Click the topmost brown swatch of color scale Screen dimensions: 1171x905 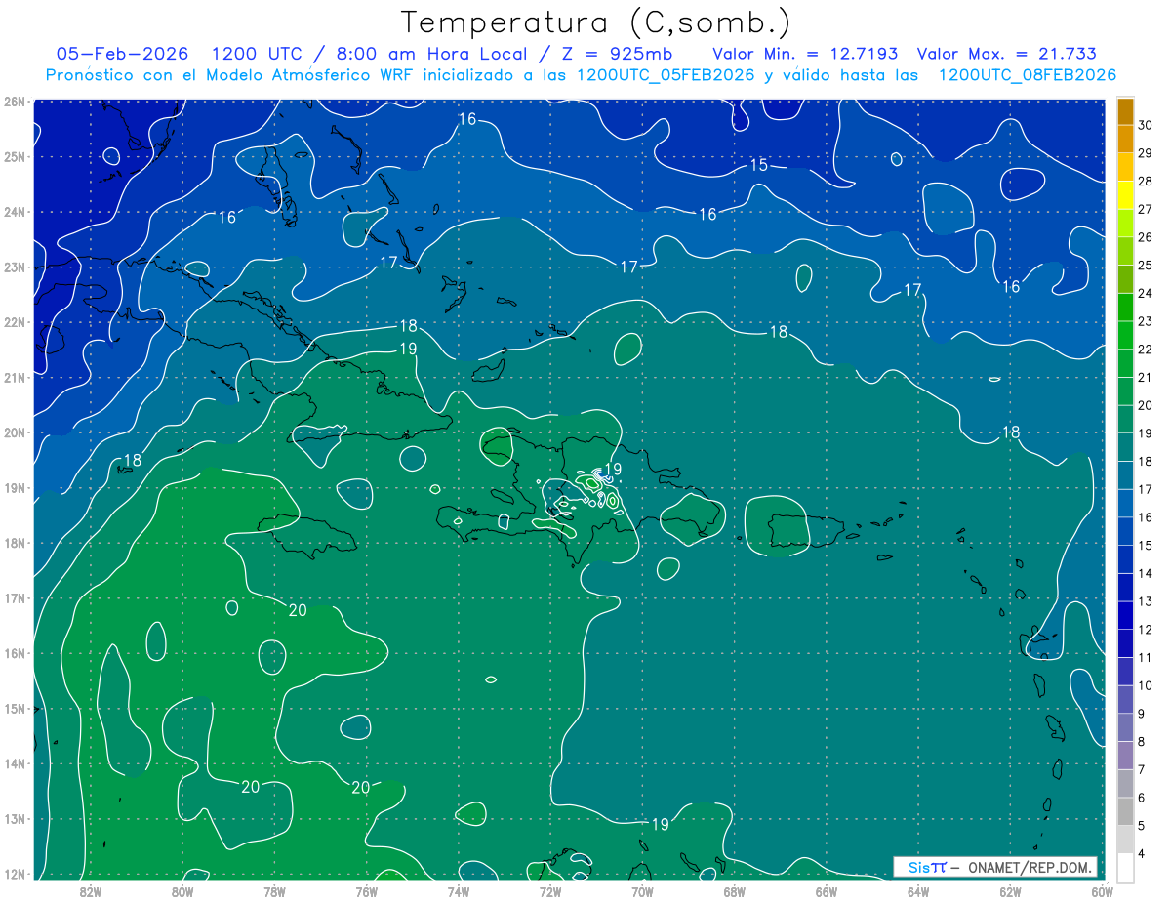click(1126, 111)
